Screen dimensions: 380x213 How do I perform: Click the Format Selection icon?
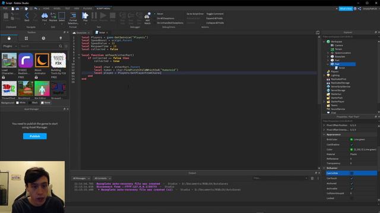73,16
